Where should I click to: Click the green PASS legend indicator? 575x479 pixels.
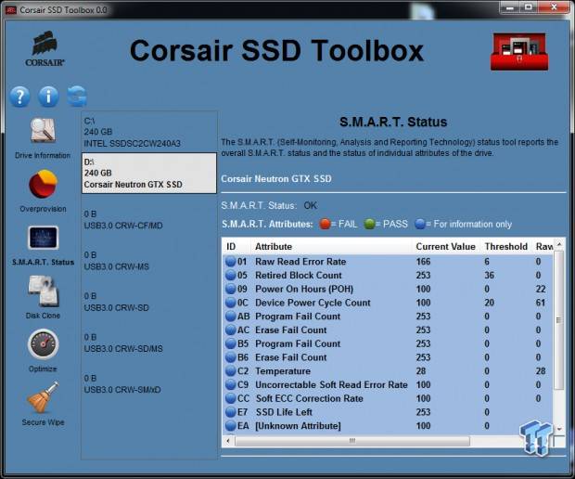[x=370, y=224]
